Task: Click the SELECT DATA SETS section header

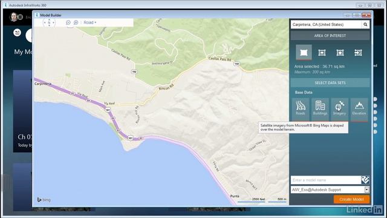Action: tap(330, 83)
